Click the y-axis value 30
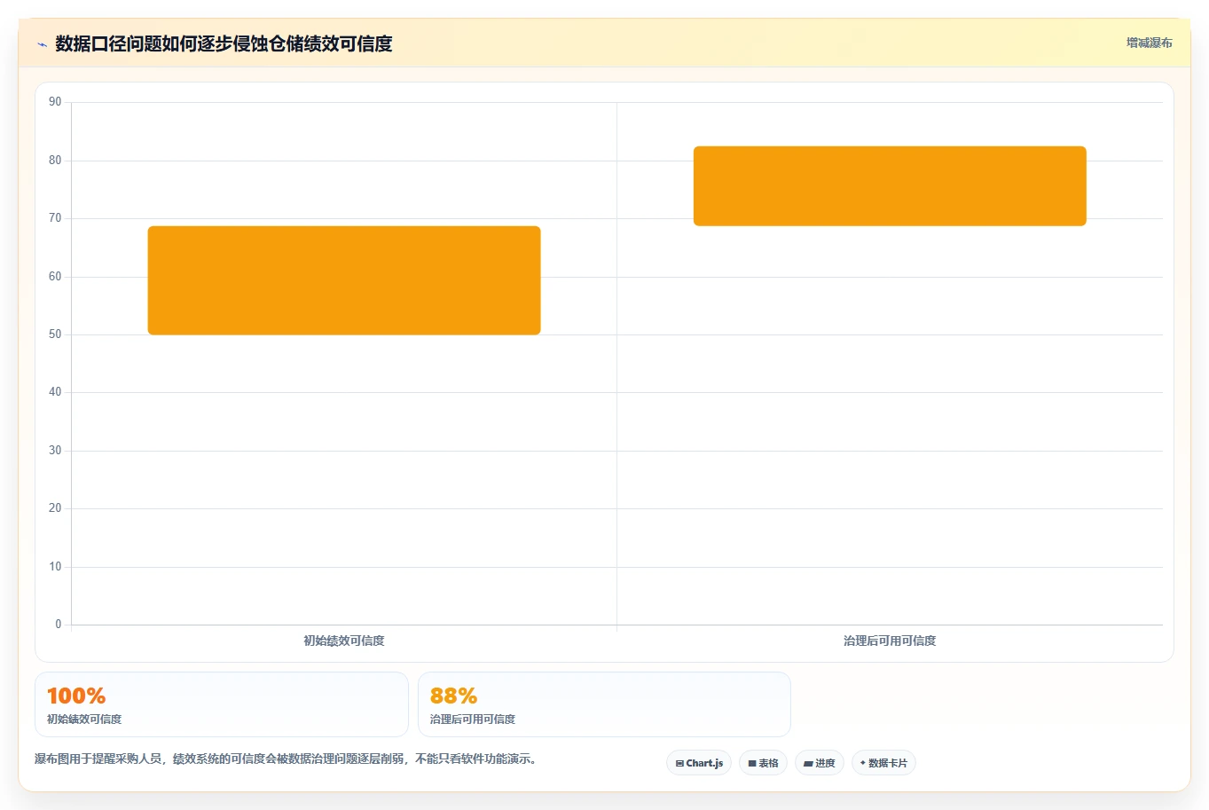 [55, 451]
